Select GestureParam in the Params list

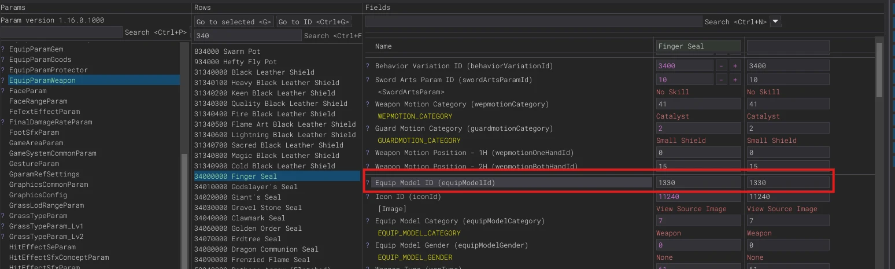34,164
